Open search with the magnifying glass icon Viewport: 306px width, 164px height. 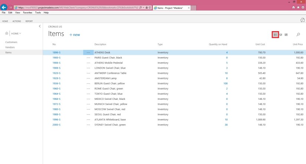298,35
